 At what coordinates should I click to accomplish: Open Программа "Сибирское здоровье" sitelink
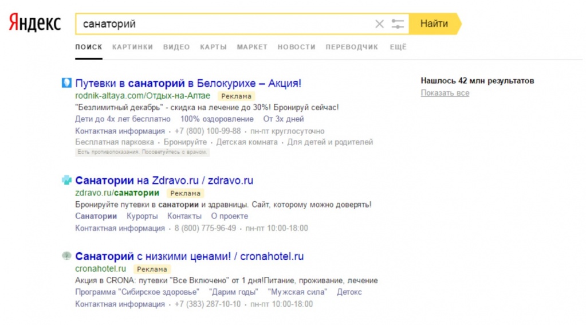(x=137, y=292)
